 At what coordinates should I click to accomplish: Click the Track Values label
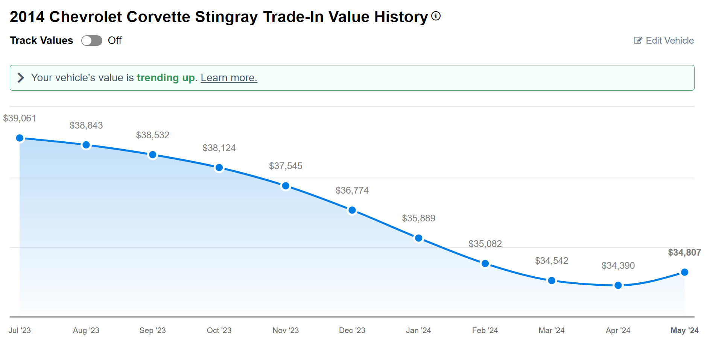[41, 40]
